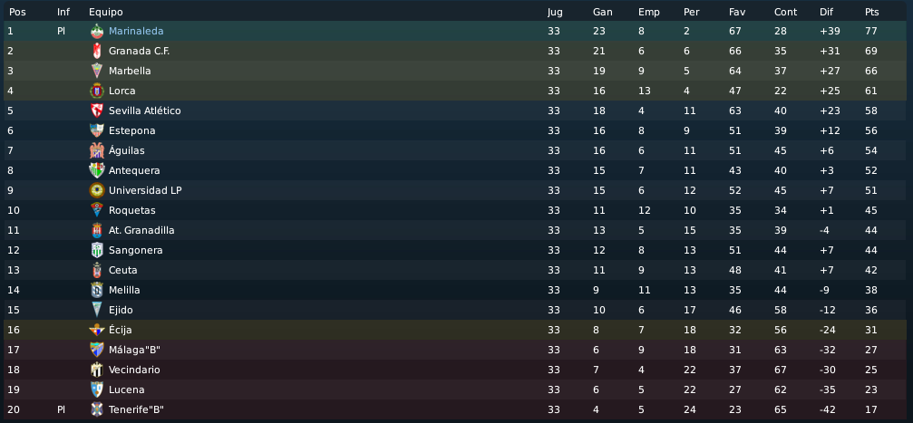This screenshot has height=423, width=913.
Task: Click the Écija club crest
Action: (97, 330)
